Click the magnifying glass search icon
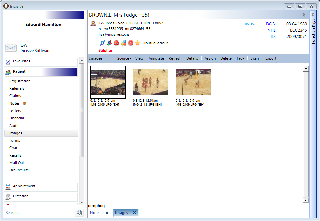The height and width of the screenshot is (221, 320). 80,213
